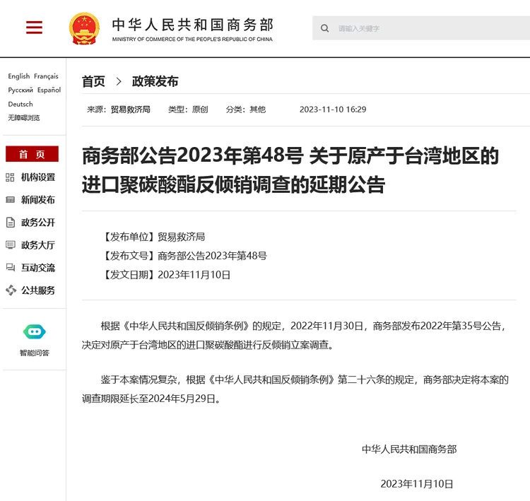Click the paragraph mentioning 2022年第35号公告
Image resolution: width=530 pixels, height=501 pixels.
pyautogui.click(x=294, y=336)
